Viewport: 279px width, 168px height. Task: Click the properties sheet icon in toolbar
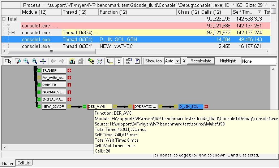tap(128, 61)
